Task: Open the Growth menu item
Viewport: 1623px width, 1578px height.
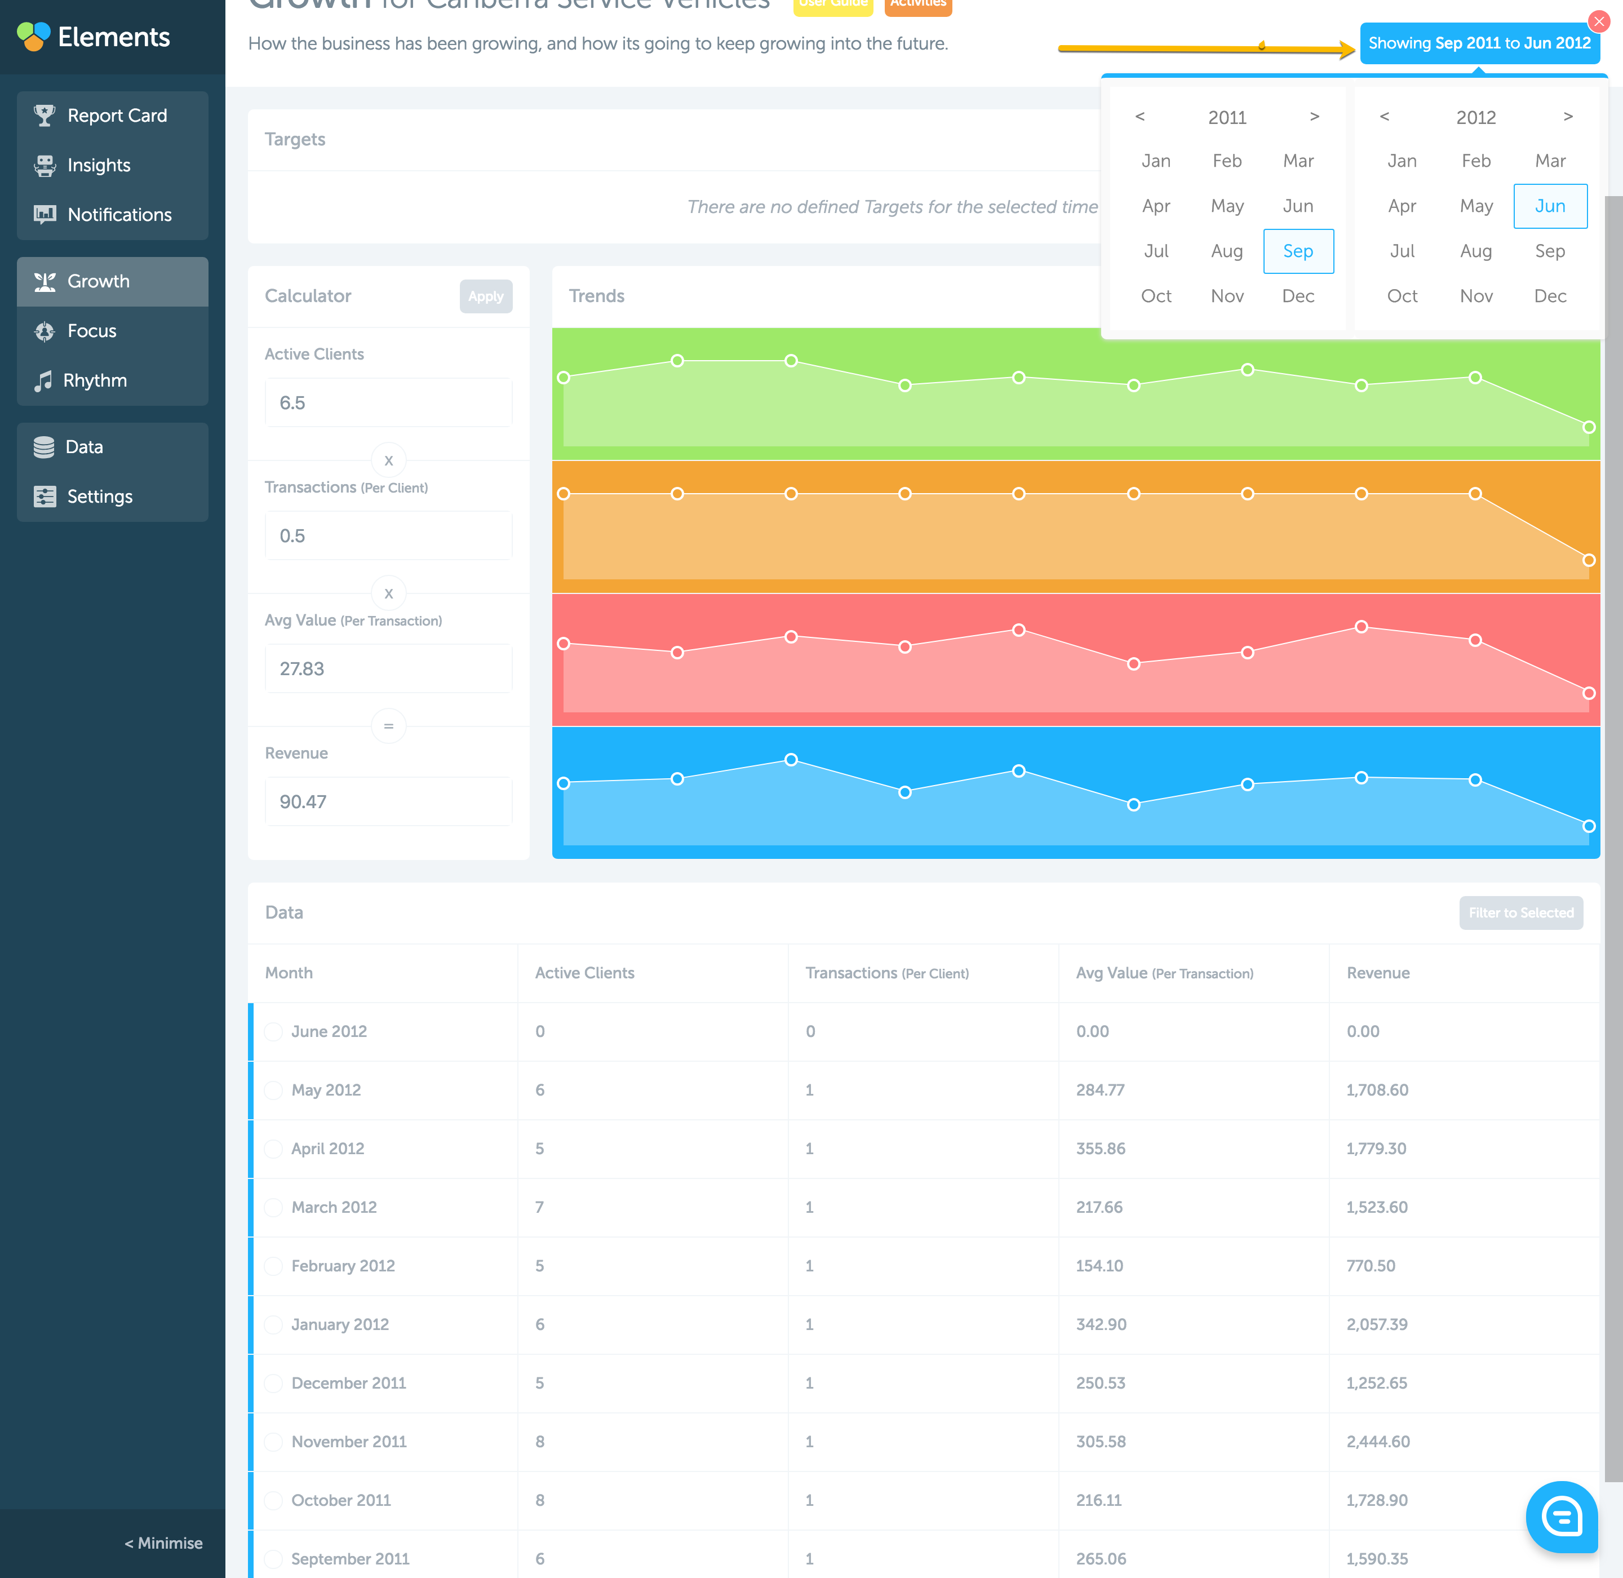Action: [98, 282]
